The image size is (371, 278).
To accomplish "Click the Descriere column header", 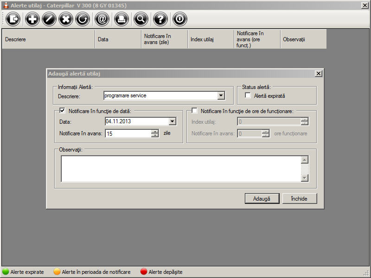I will [x=49, y=39].
